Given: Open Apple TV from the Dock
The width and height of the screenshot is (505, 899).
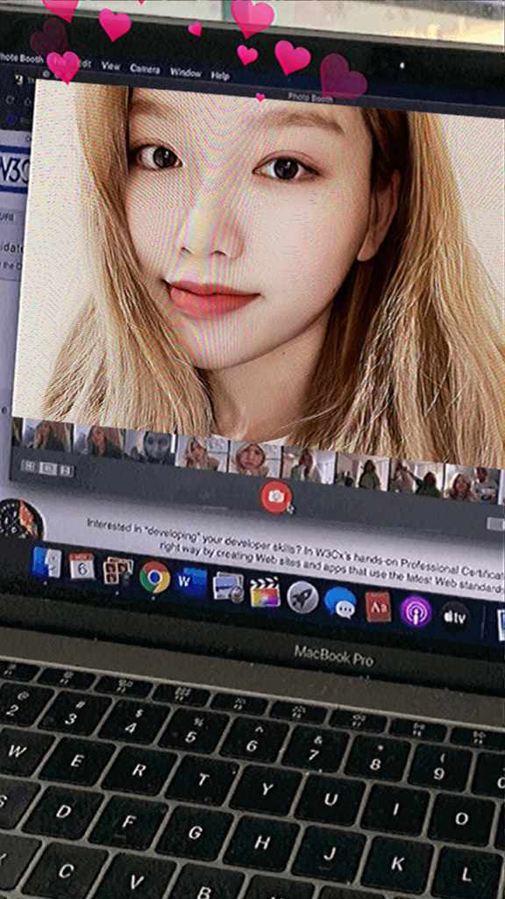Looking at the screenshot, I should [455, 617].
